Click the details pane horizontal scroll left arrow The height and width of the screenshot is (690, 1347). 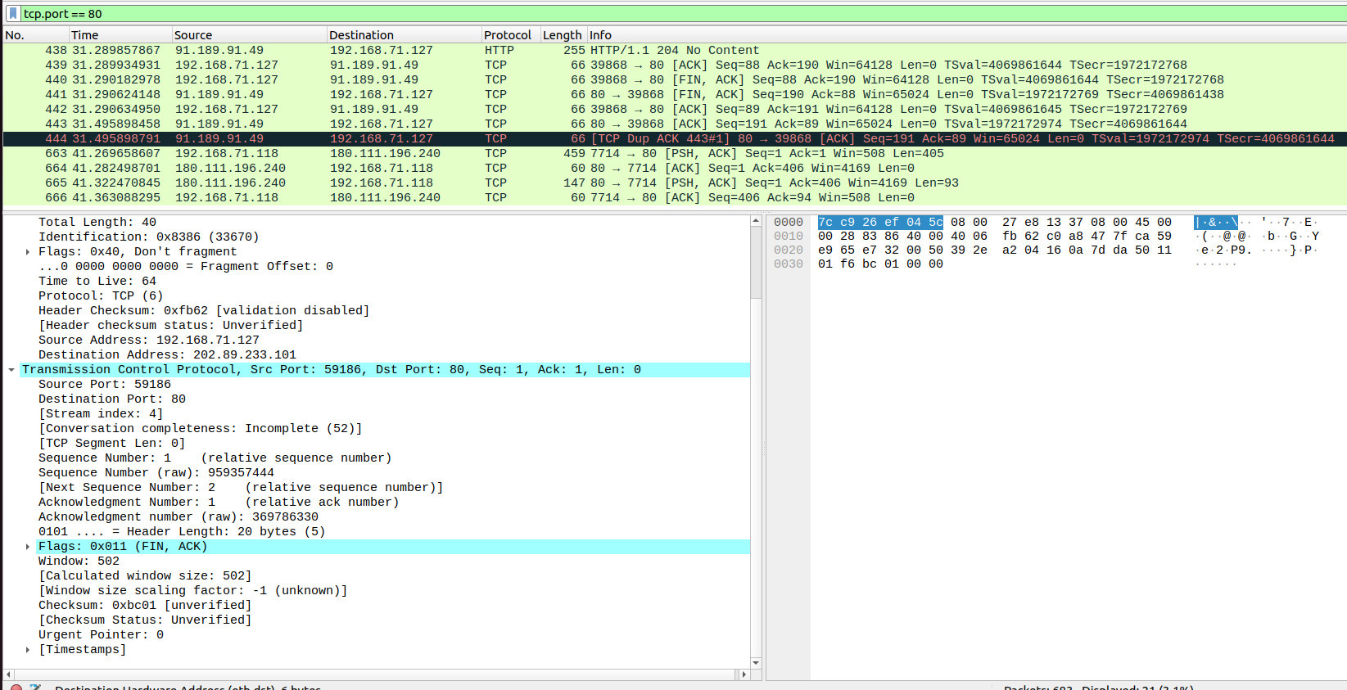[x=8, y=674]
